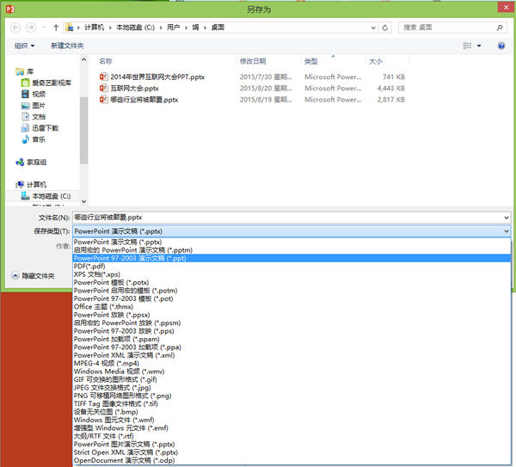Collapse the save type combo box
The image size is (516, 467).
click(507, 231)
